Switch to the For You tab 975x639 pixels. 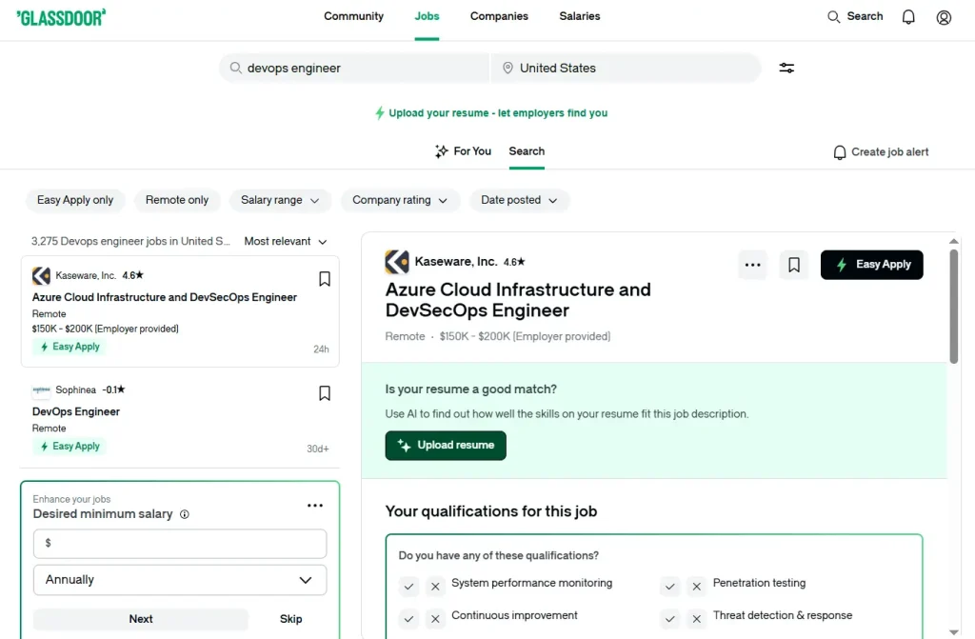click(464, 151)
